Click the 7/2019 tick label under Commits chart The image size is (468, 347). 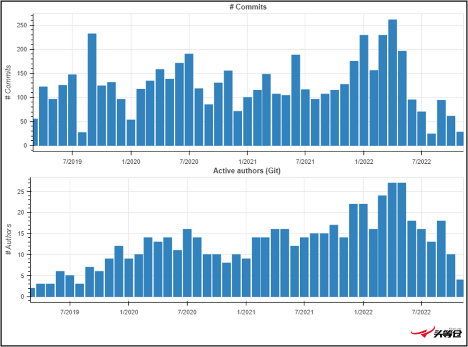[x=72, y=161]
